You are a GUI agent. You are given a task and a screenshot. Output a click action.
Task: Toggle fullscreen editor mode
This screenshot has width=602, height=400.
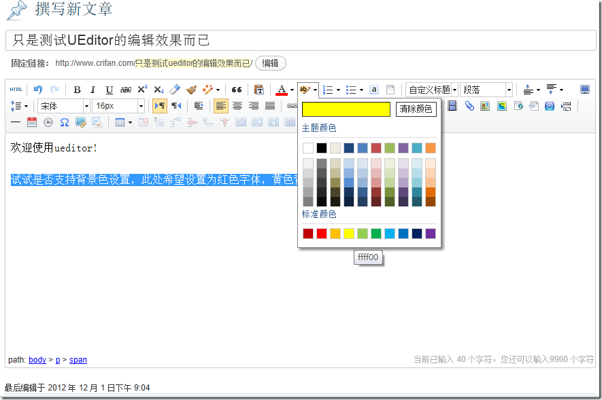(585, 90)
